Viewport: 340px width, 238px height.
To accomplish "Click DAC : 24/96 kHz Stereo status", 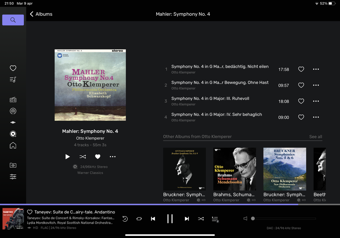I will click(284, 228).
